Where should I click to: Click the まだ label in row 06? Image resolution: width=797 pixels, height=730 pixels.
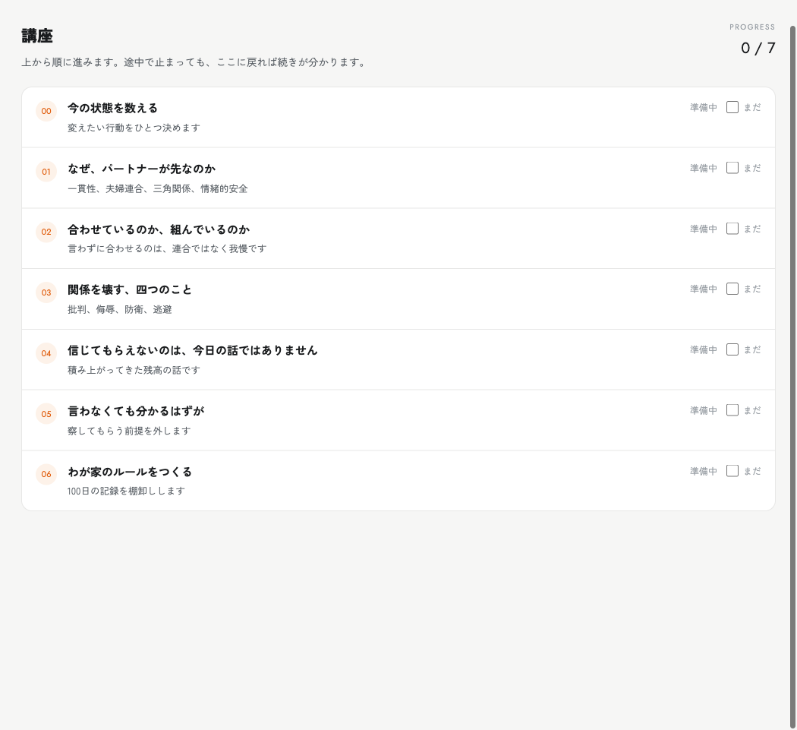[752, 471]
